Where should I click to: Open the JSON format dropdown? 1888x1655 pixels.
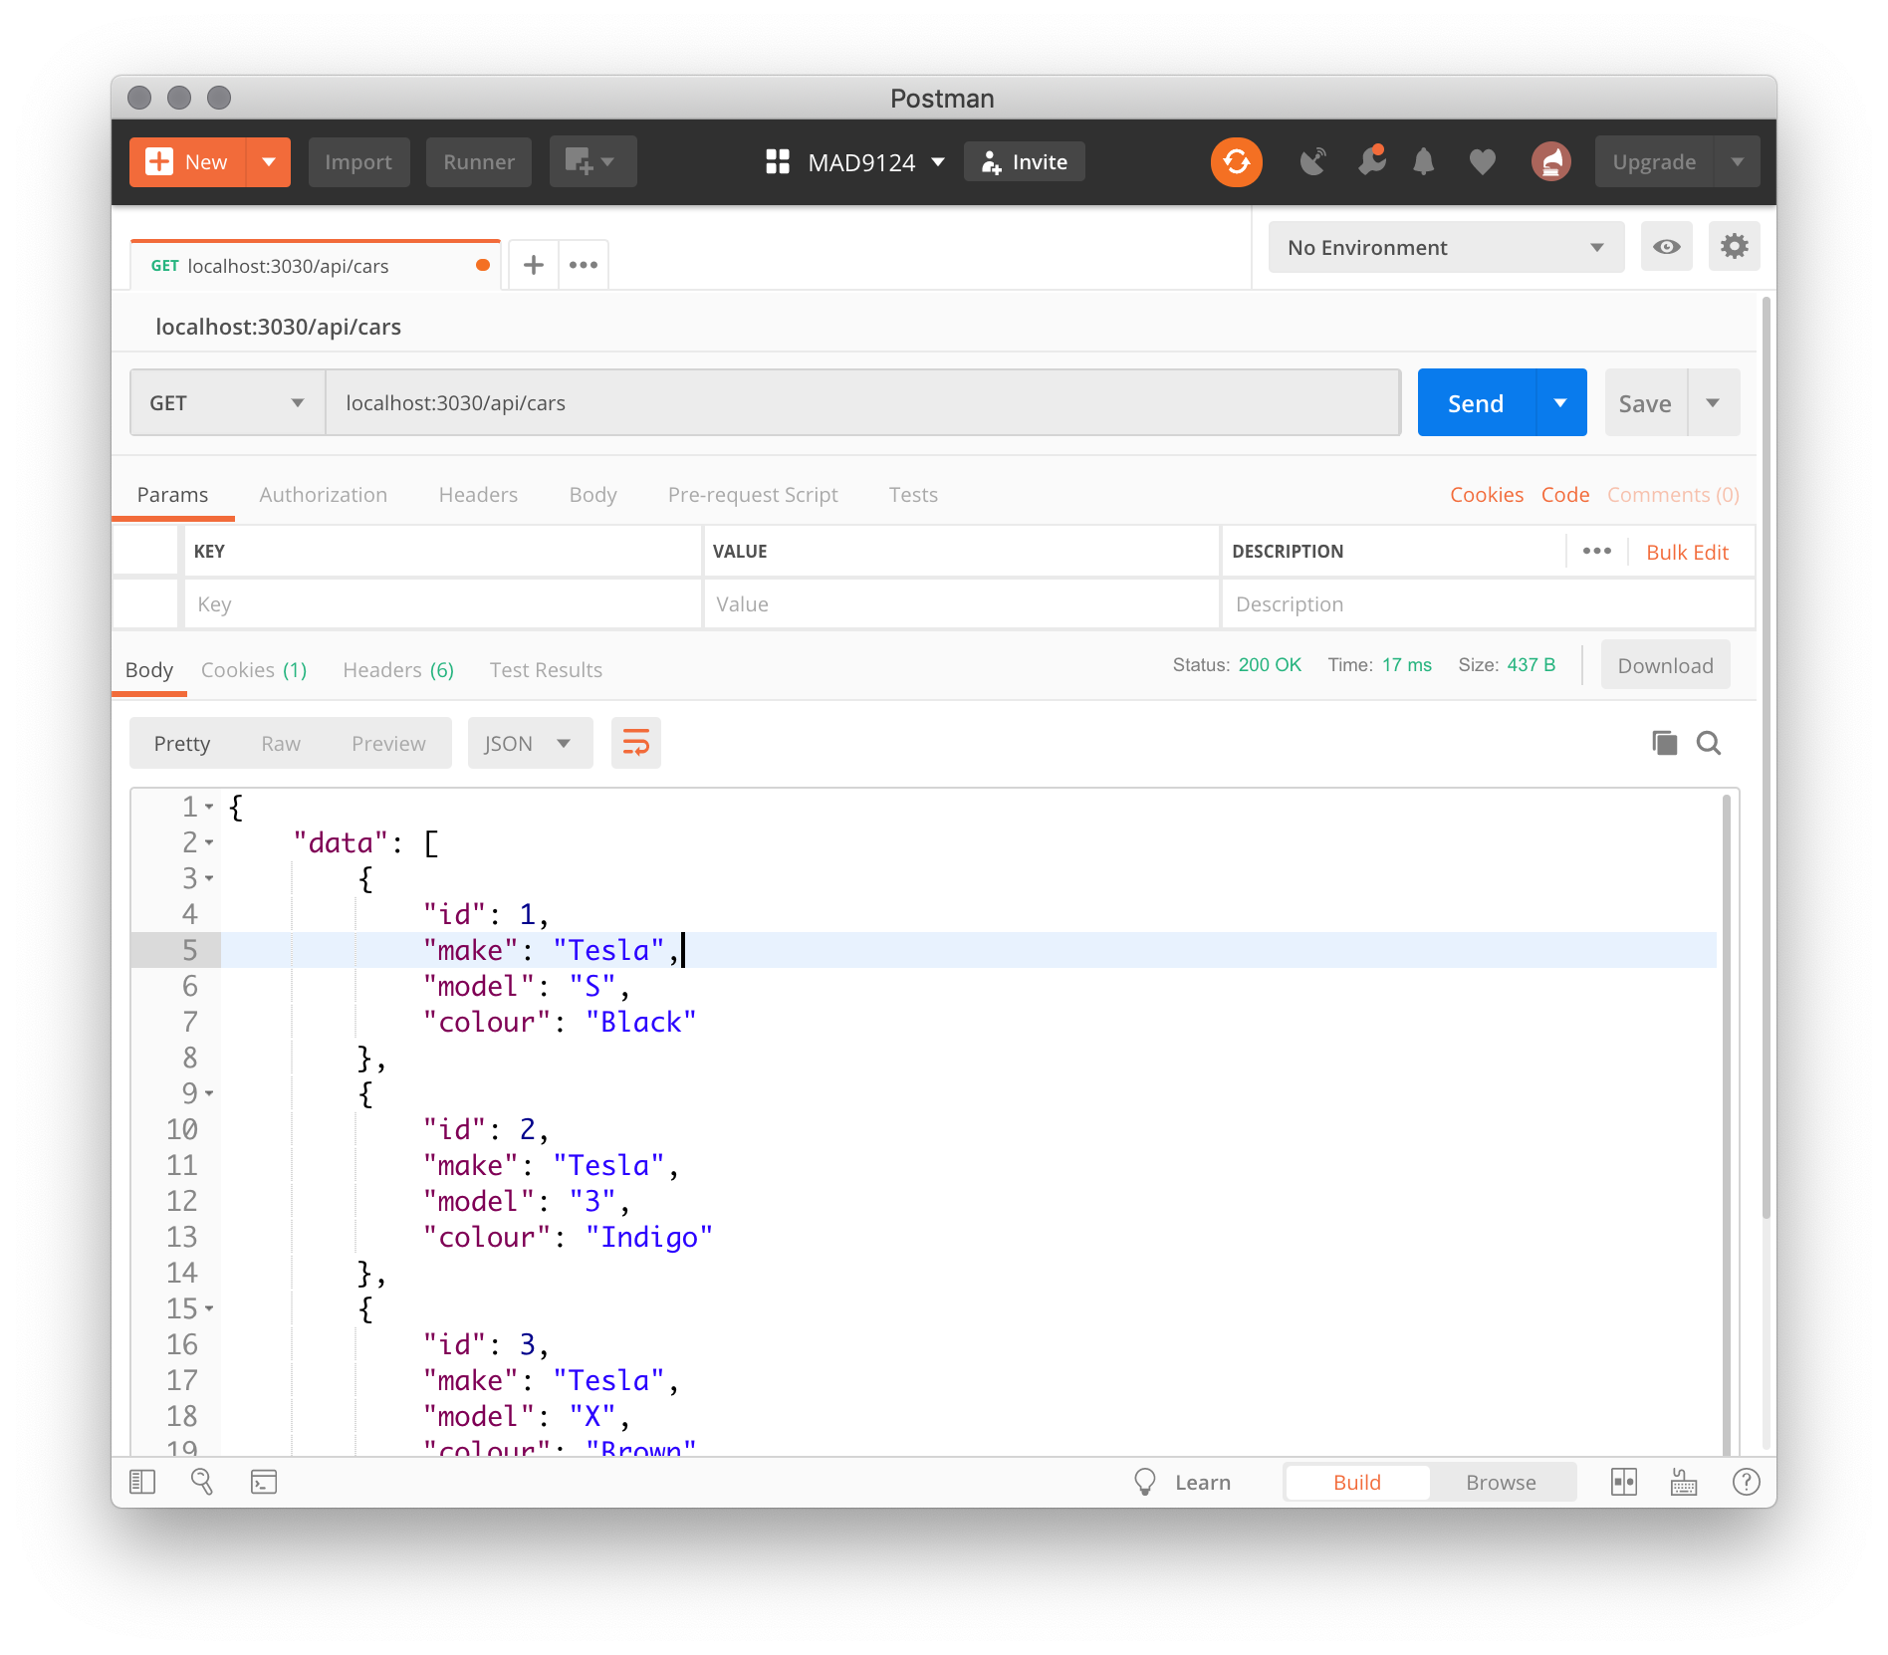point(530,743)
